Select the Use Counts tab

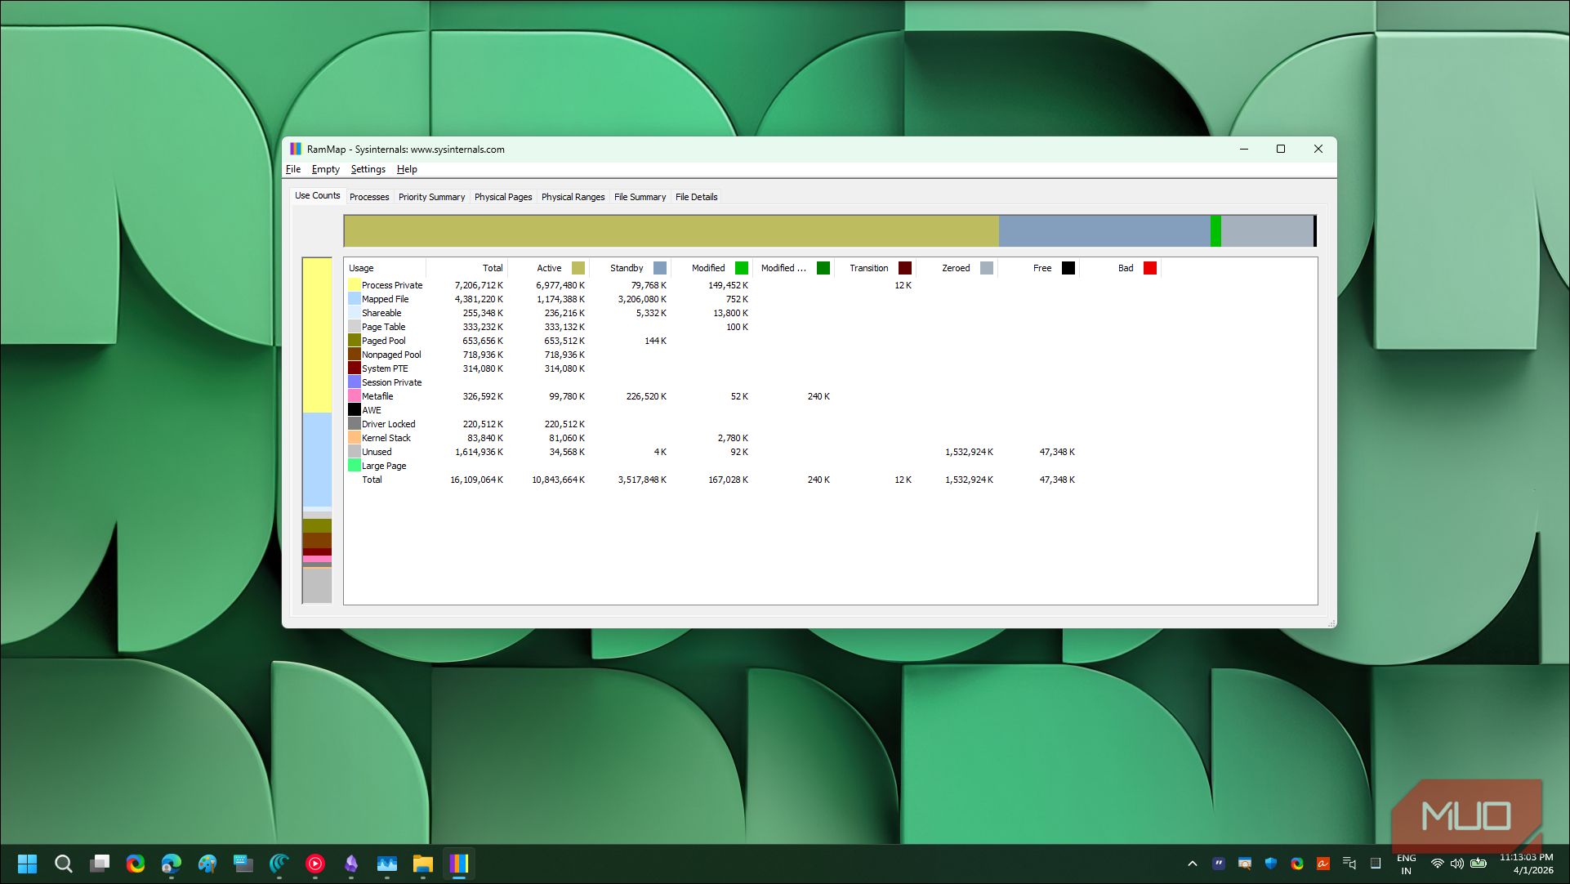pos(318,196)
